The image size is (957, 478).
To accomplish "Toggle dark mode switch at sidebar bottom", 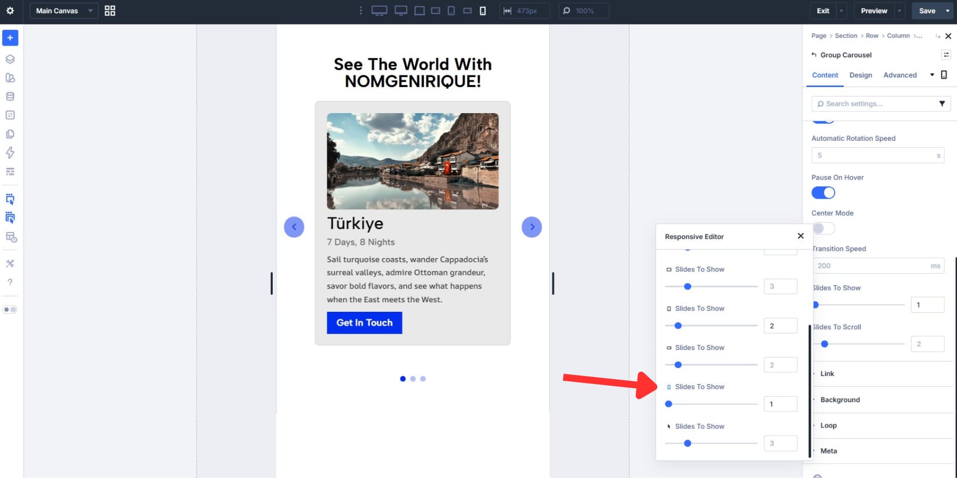I will (10, 309).
